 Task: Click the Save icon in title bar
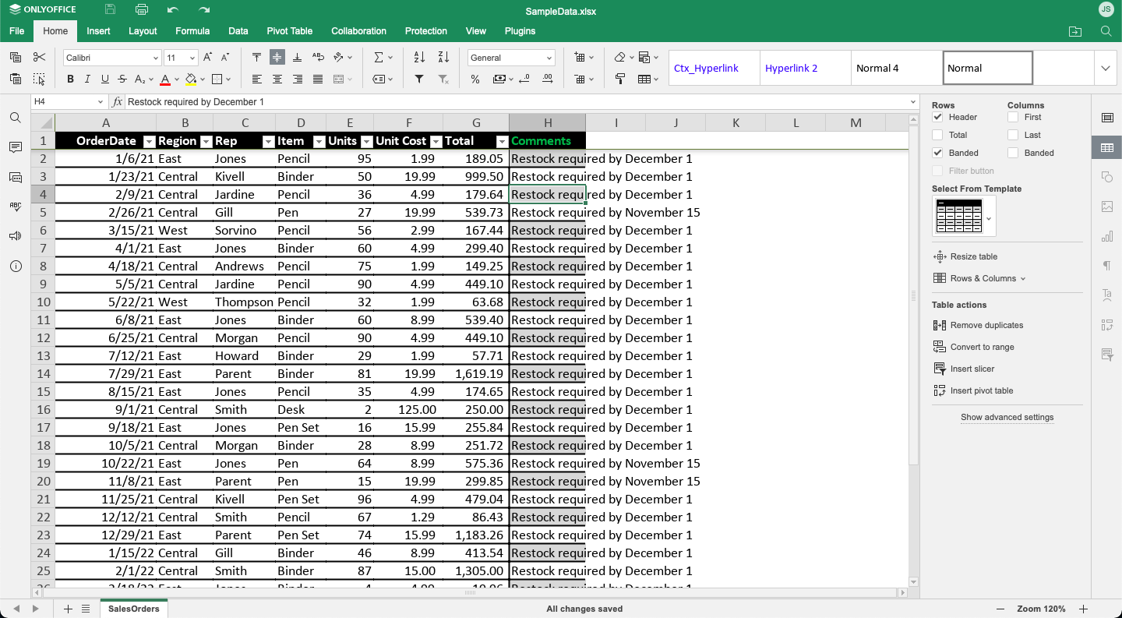110,9
